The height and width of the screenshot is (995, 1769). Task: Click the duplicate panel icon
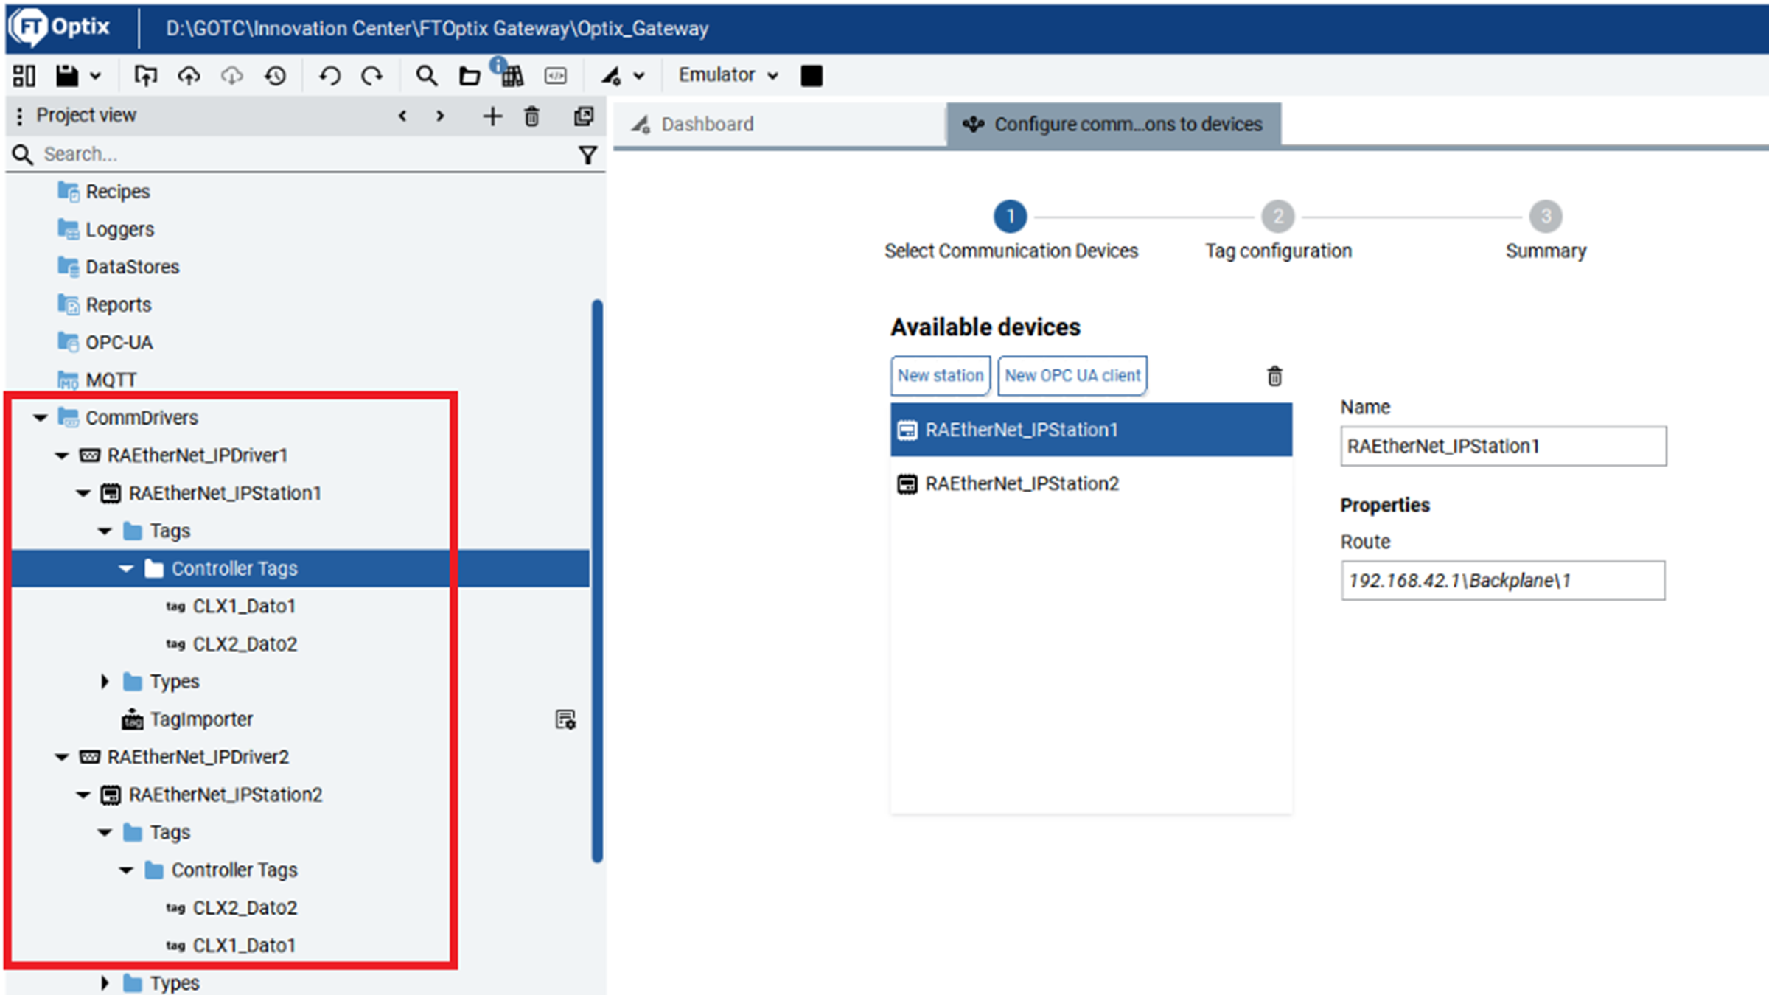pyautogui.click(x=584, y=116)
